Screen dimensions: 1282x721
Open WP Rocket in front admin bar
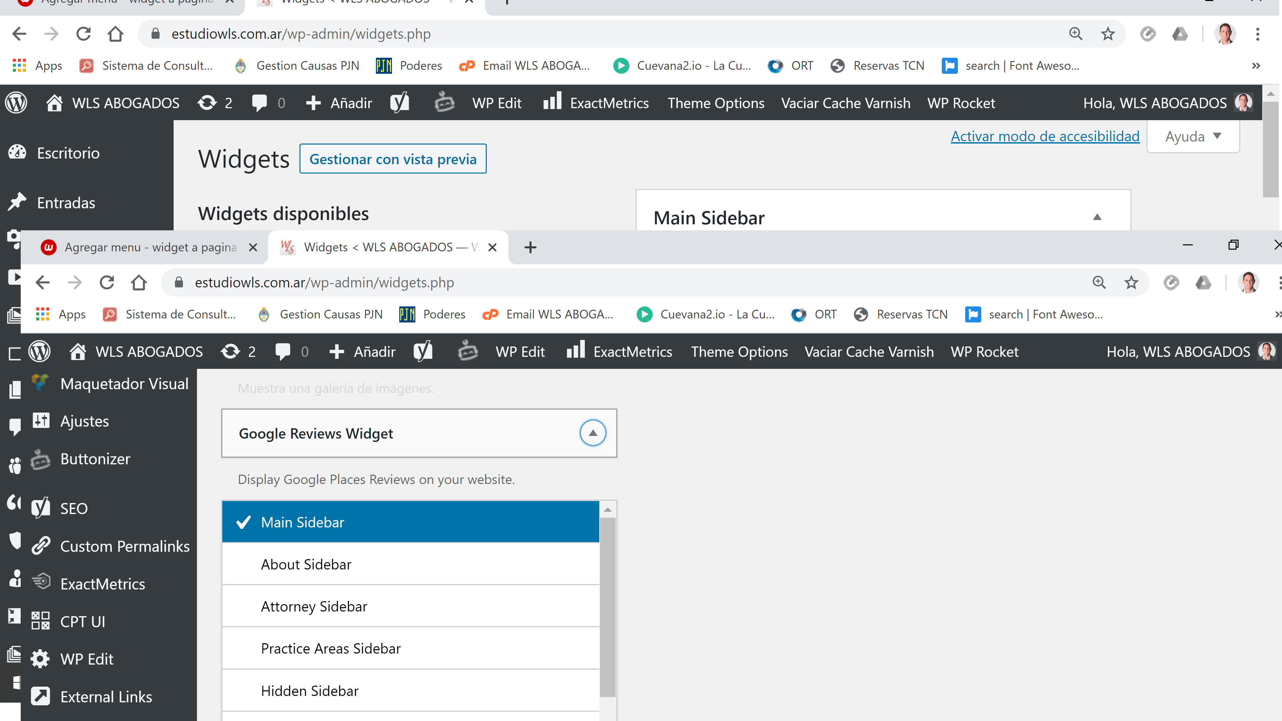pyautogui.click(x=985, y=352)
